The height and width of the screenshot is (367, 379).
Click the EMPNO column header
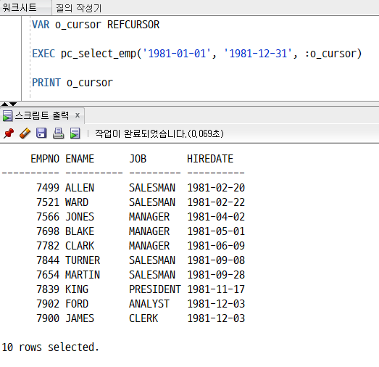point(45,159)
